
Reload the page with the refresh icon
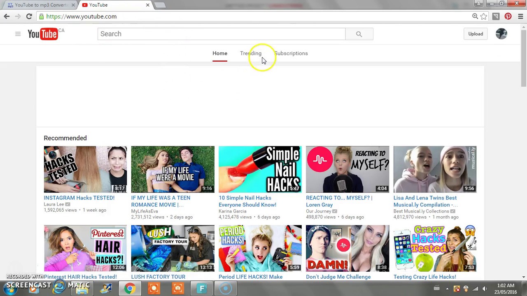pos(29,16)
